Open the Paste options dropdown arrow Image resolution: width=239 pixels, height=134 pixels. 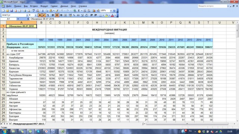coord(54,11)
